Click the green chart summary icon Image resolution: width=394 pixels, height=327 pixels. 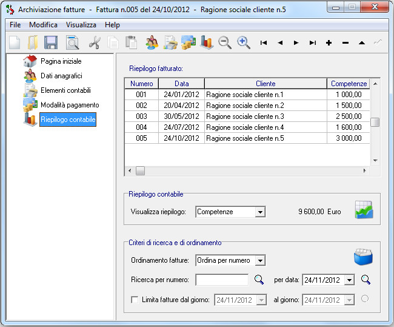pos(364,210)
